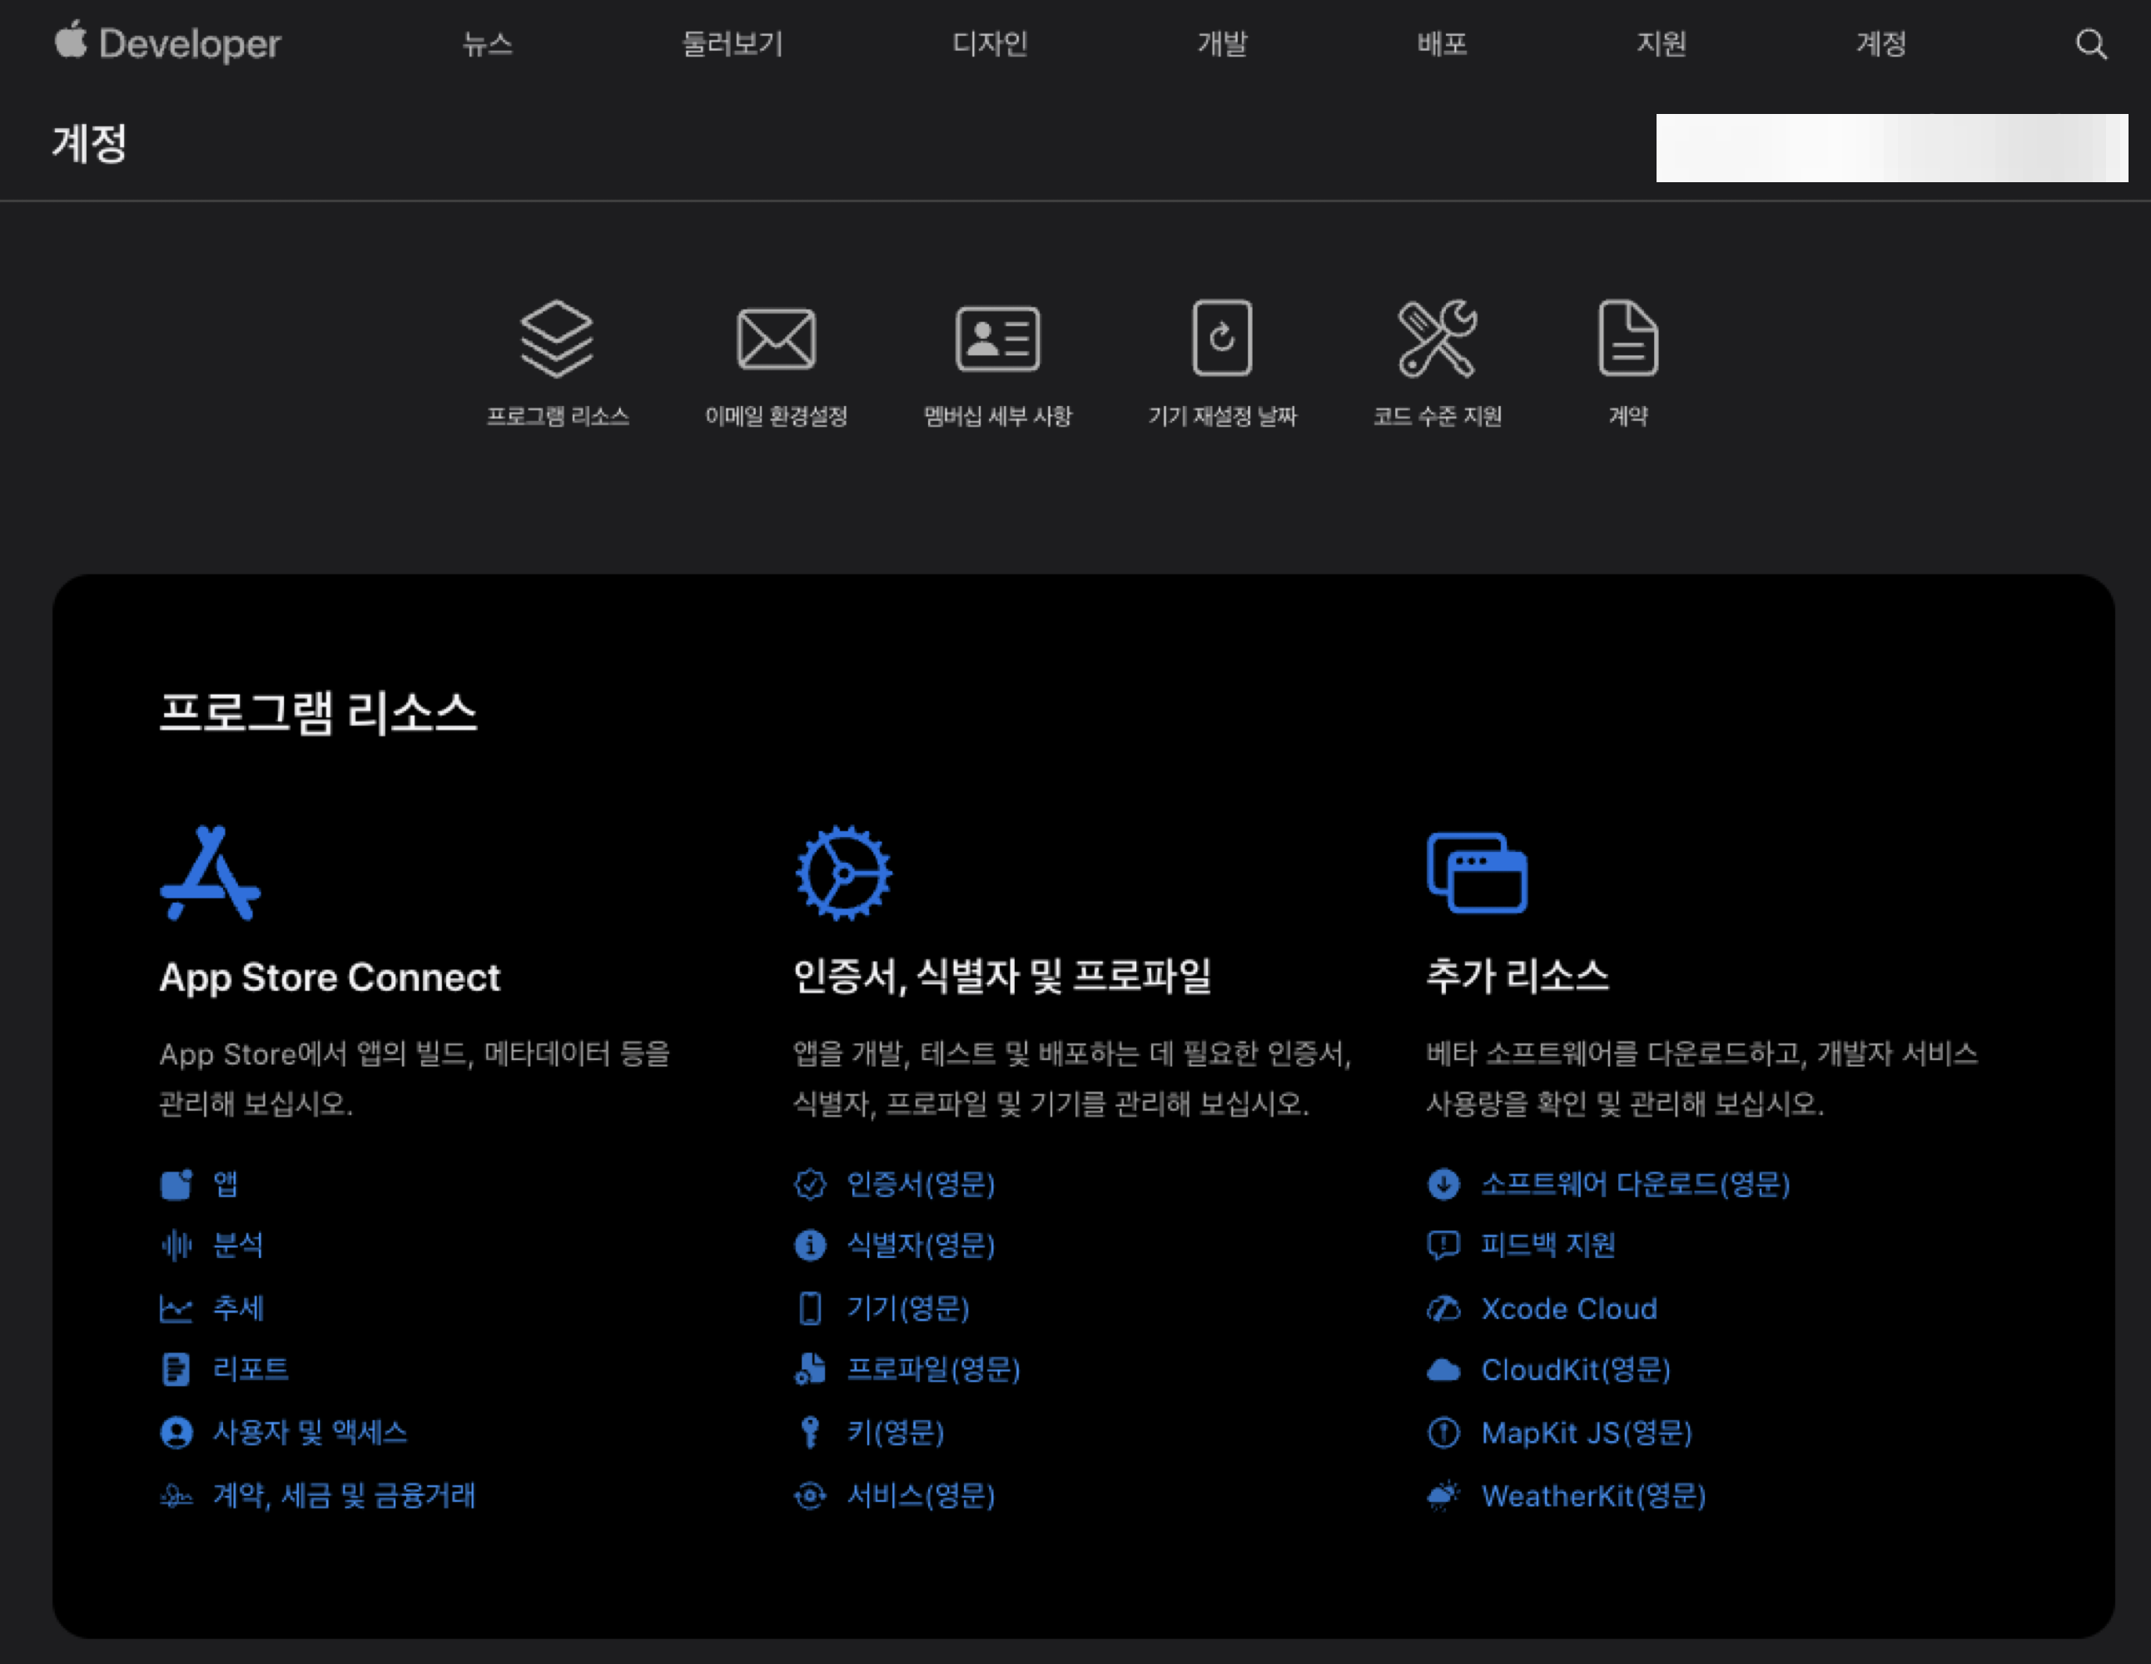Open the 사용자 및 액세스 link
The image size is (2151, 1664).
point(310,1432)
